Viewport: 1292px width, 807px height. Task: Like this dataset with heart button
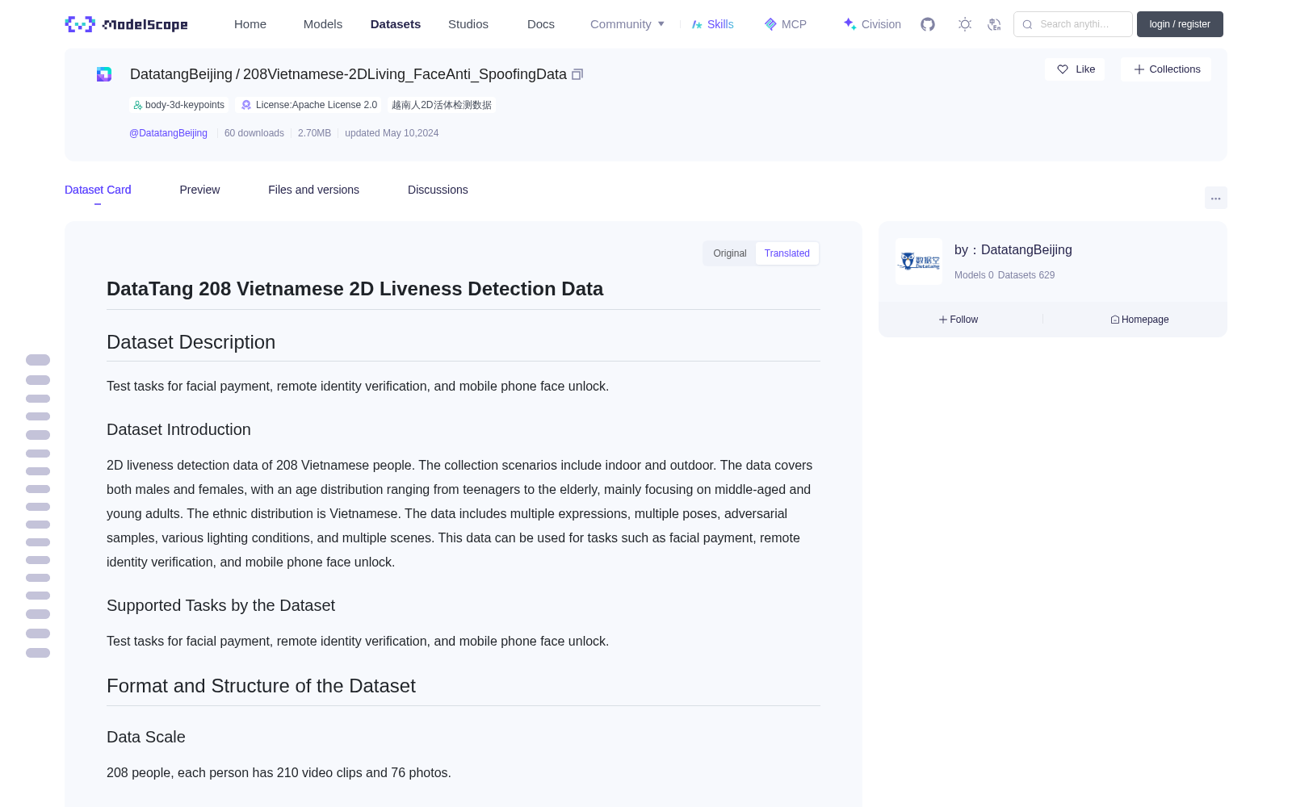(x=1075, y=69)
